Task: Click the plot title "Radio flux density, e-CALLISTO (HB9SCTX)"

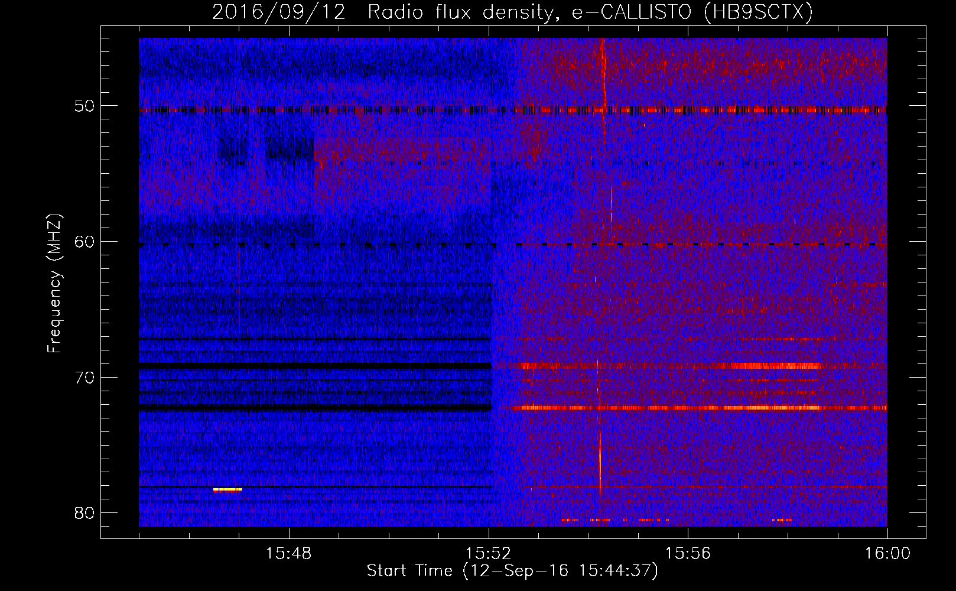Action: (x=590, y=12)
